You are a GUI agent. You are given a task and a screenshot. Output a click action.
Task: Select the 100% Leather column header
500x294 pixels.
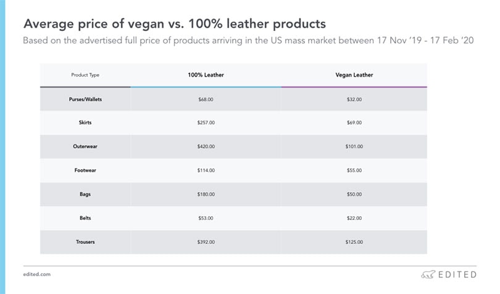206,75
